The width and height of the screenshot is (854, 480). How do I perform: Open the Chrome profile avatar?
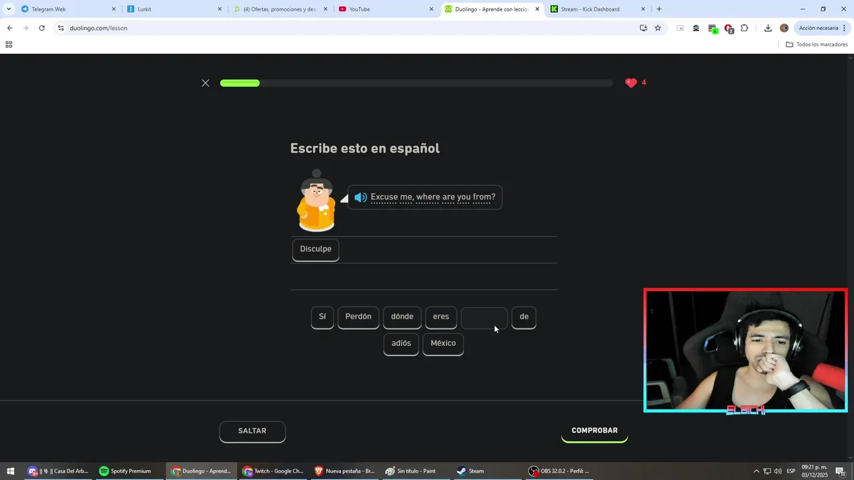784,28
